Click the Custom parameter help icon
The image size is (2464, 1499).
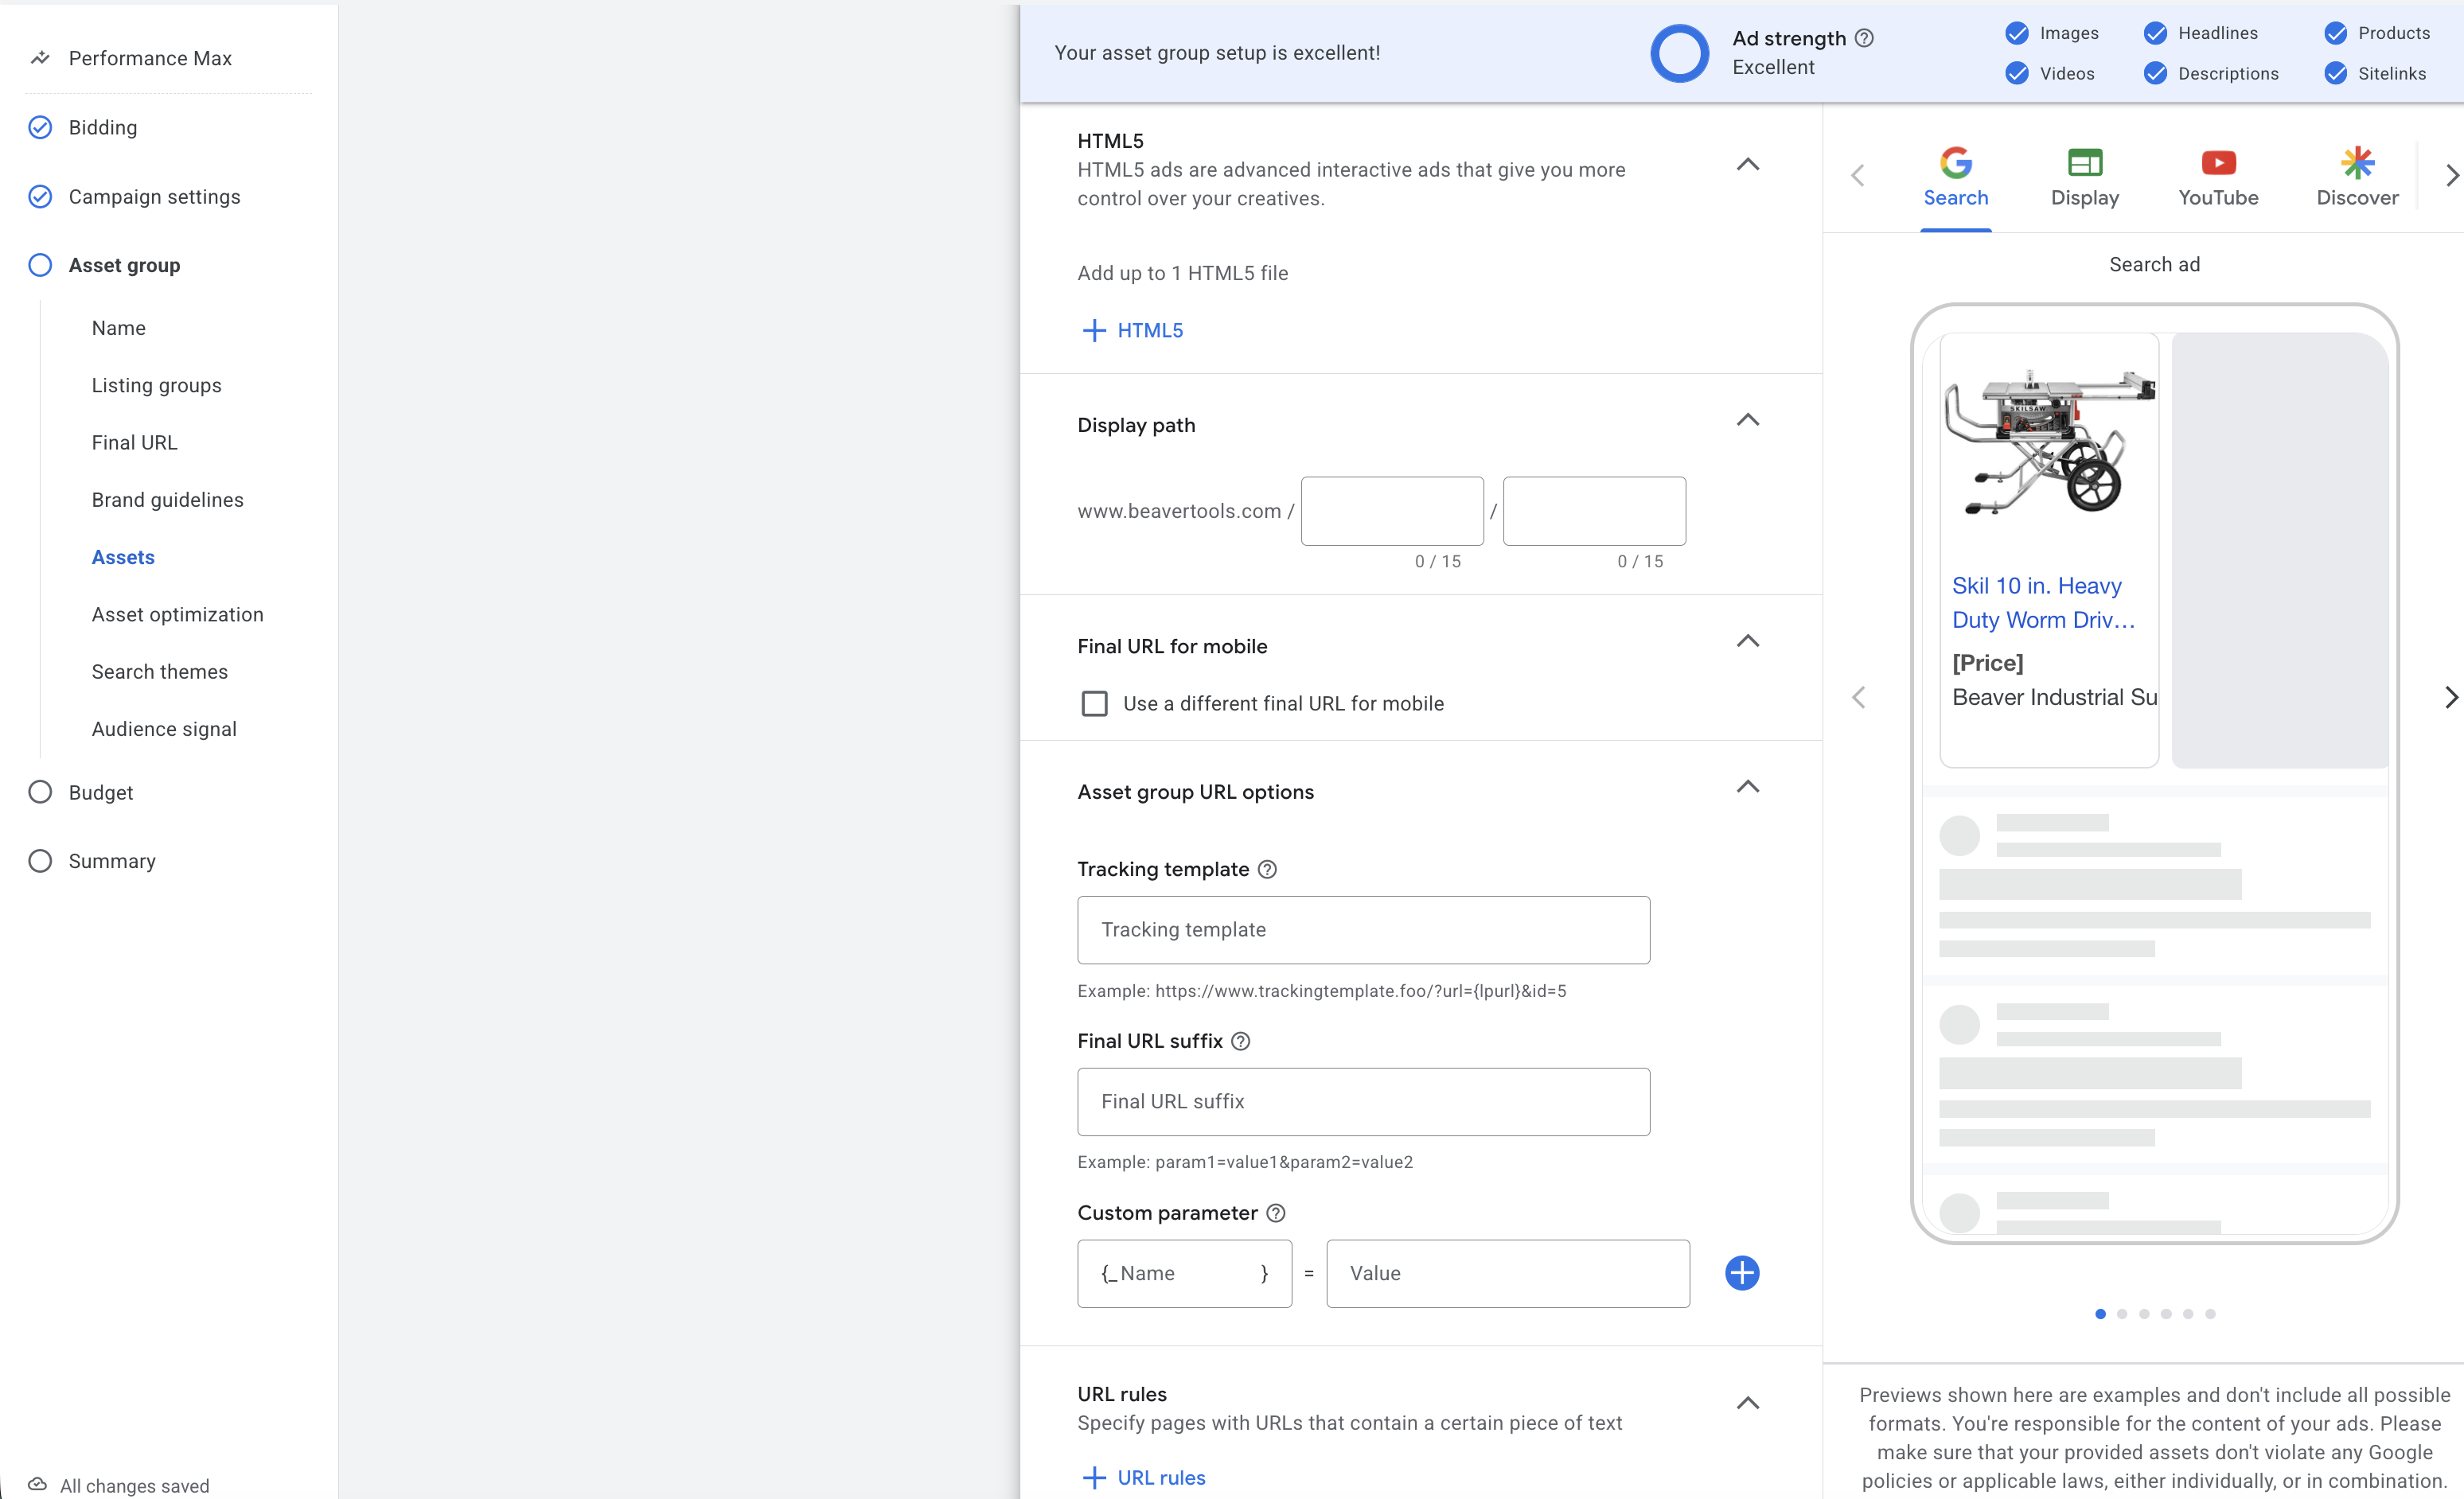pyautogui.click(x=1275, y=1213)
